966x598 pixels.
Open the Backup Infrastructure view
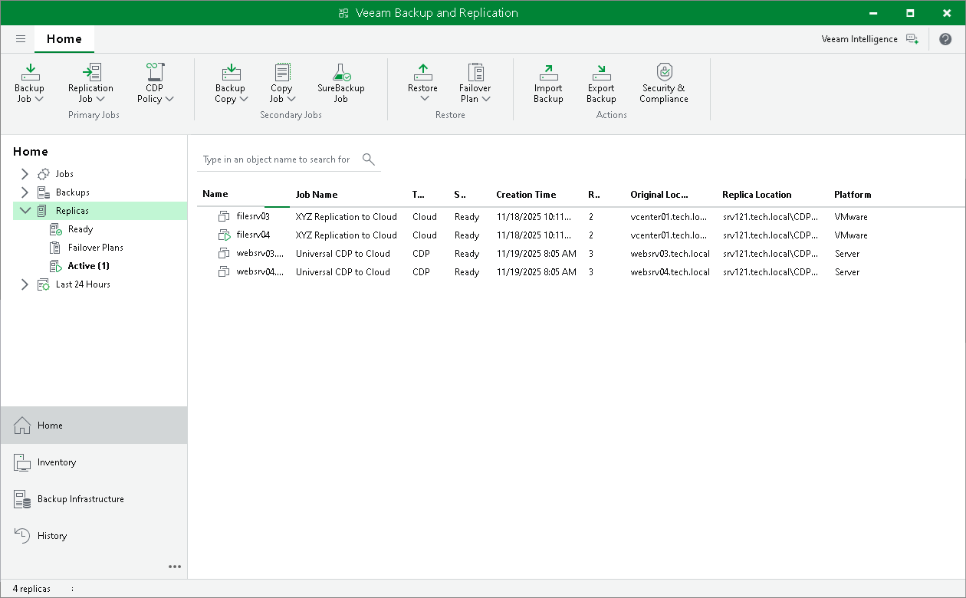80,499
